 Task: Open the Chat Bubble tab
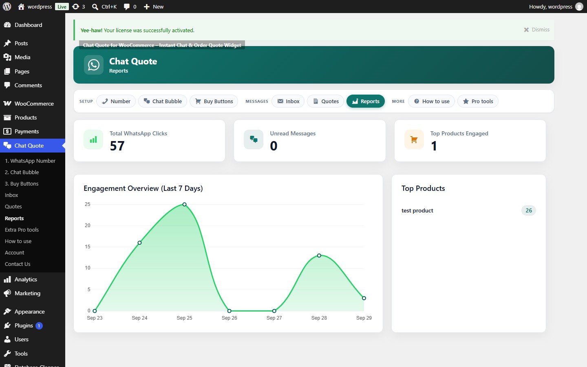click(163, 101)
